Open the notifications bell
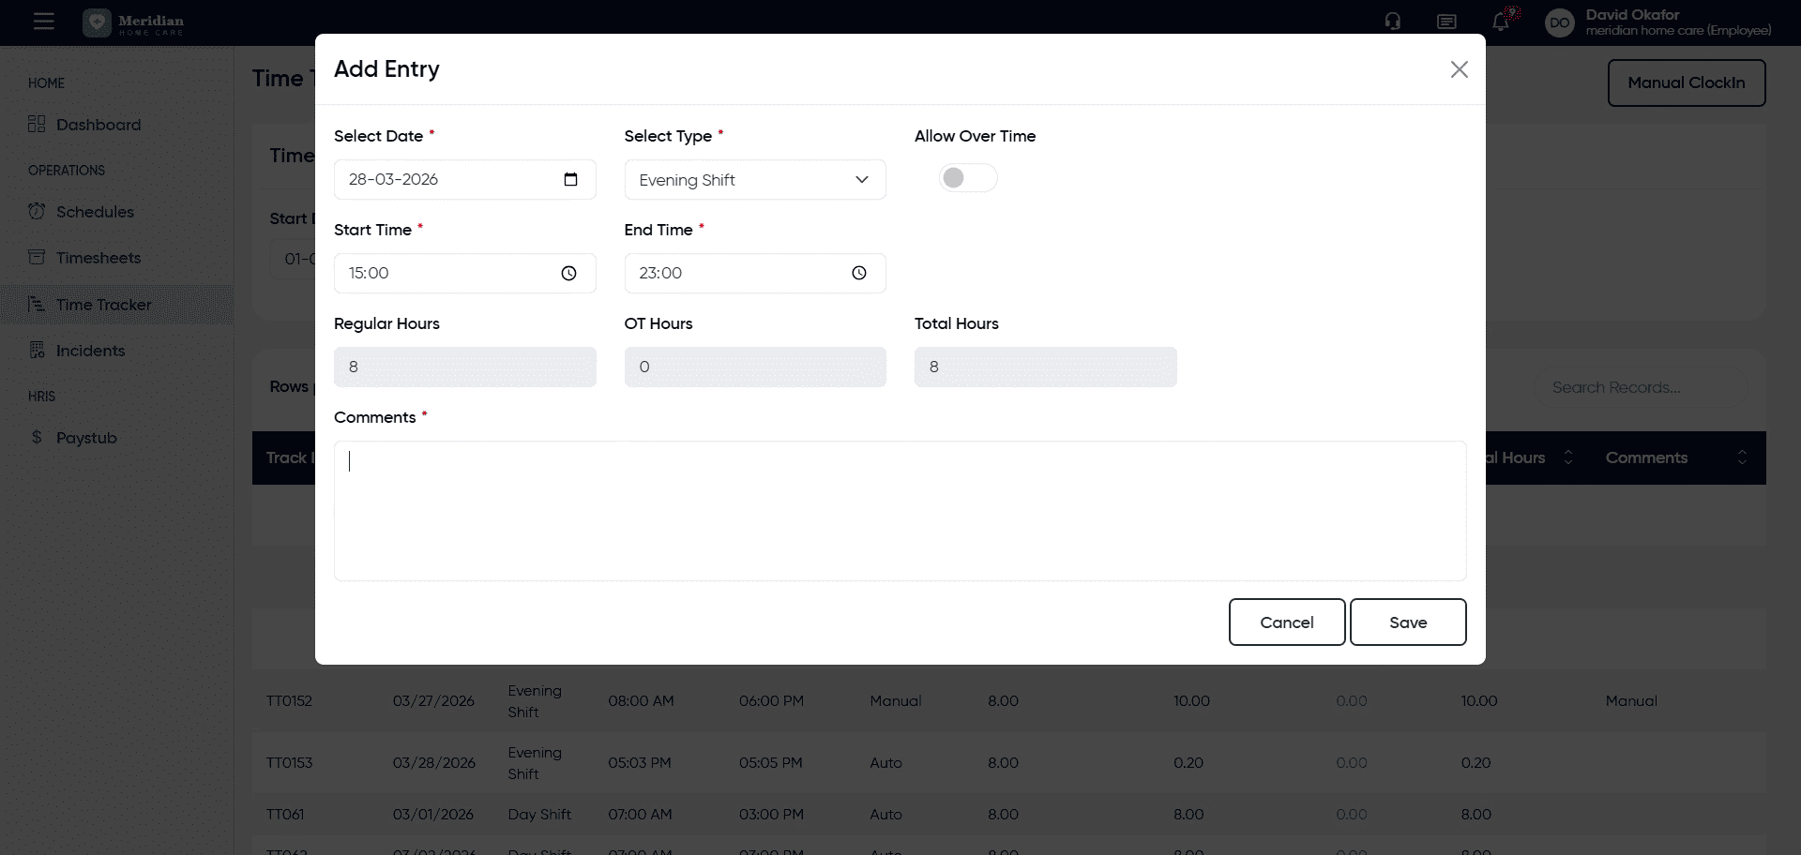 point(1501,22)
